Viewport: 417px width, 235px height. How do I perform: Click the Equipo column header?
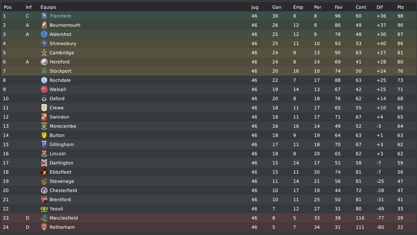click(x=48, y=7)
